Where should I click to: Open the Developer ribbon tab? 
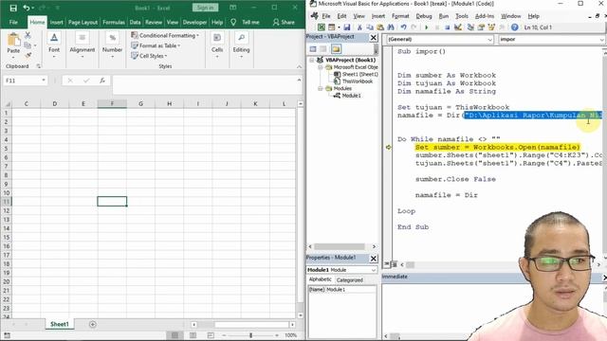194,23
